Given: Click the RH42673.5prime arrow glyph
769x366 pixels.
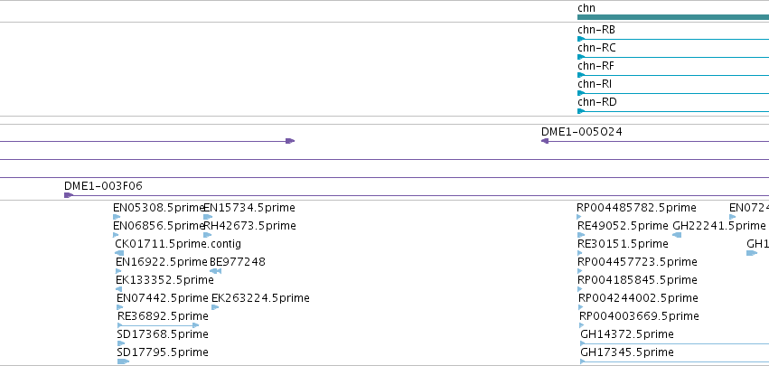Looking at the screenshot, I should [208, 235].
